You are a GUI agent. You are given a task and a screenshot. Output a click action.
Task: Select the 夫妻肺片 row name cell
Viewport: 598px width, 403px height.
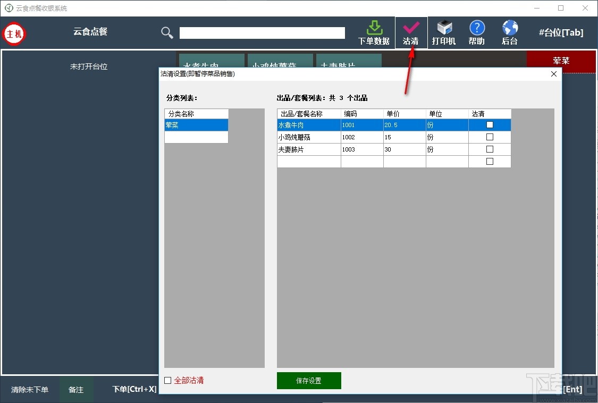(x=309, y=149)
